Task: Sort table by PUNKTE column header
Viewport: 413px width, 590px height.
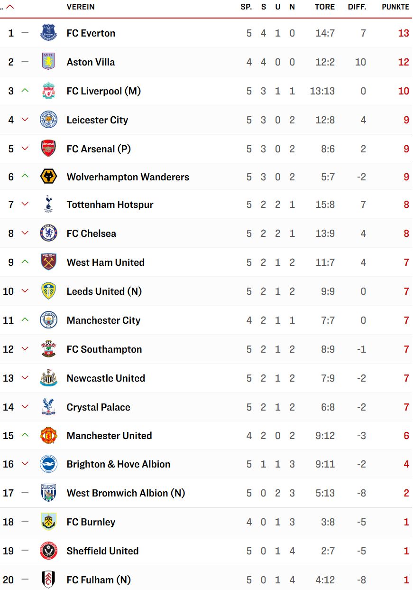Action: (395, 7)
